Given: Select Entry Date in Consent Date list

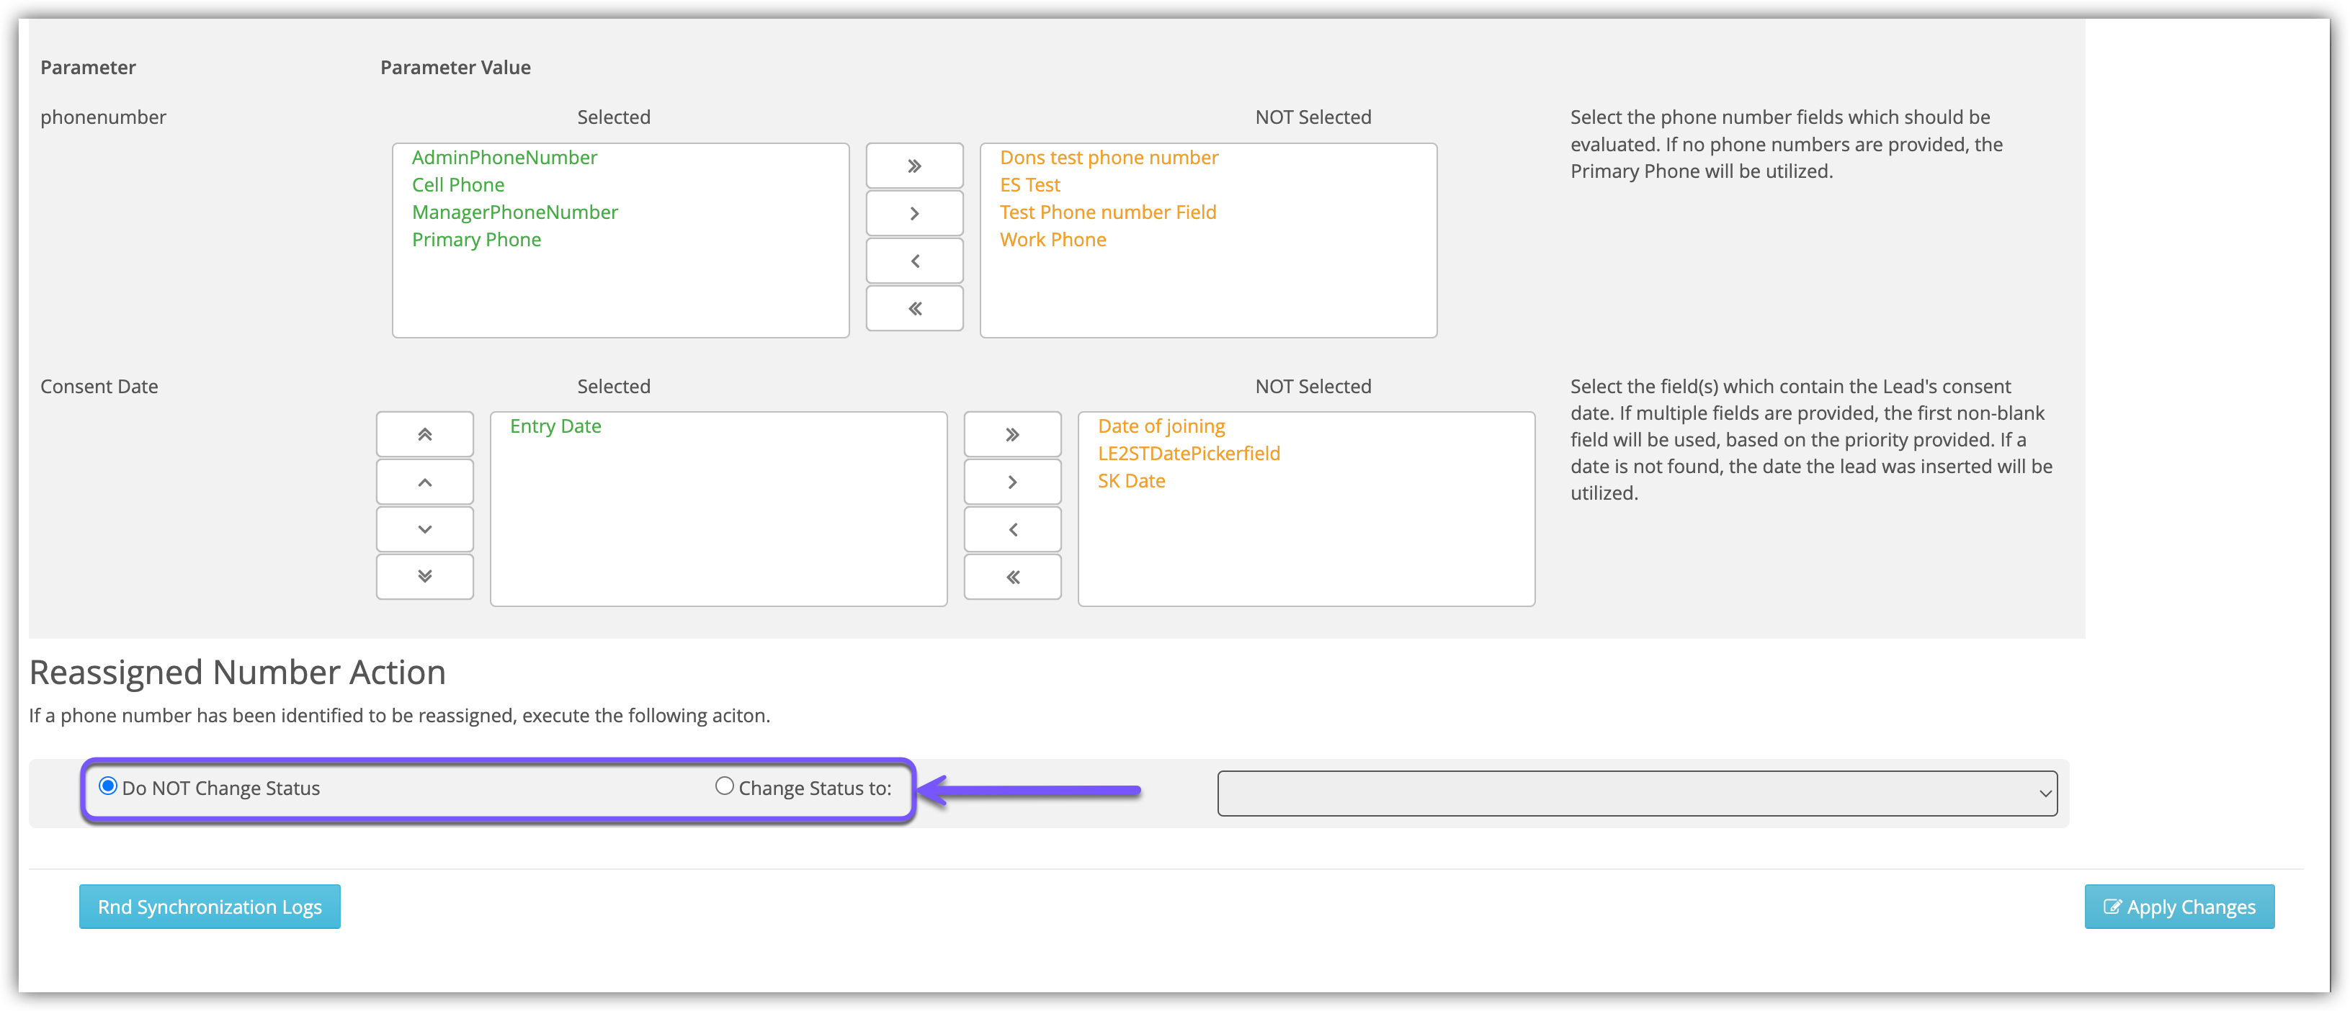Looking at the screenshot, I should [555, 426].
